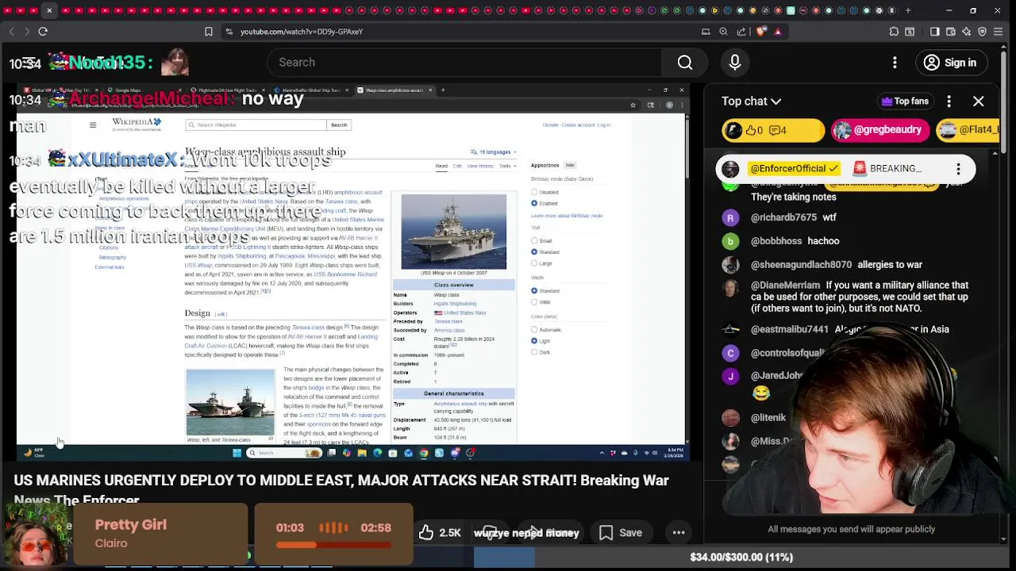Go back with the browser back arrow

pos(11,32)
